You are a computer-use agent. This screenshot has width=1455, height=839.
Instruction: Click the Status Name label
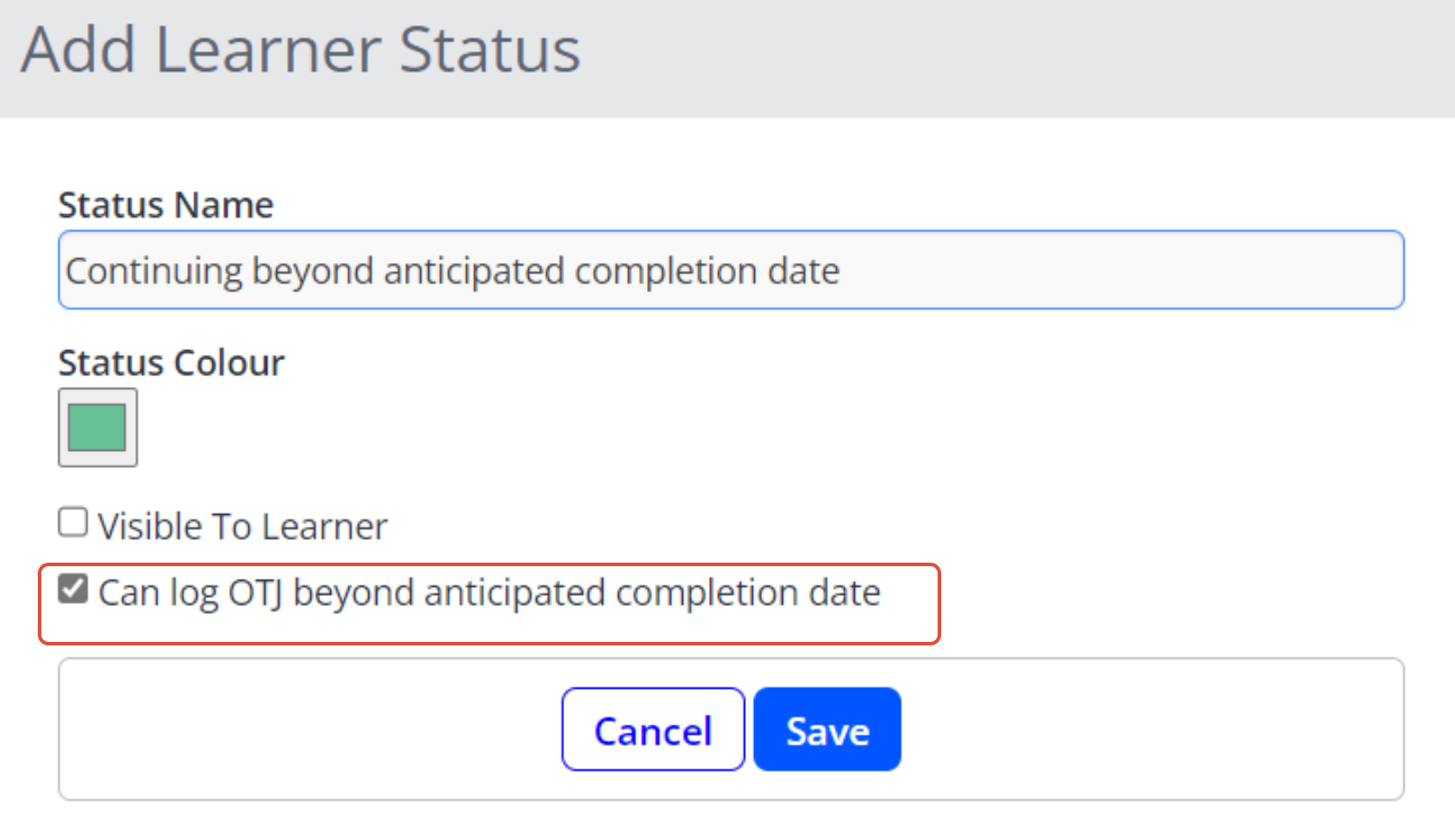tap(166, 205)
